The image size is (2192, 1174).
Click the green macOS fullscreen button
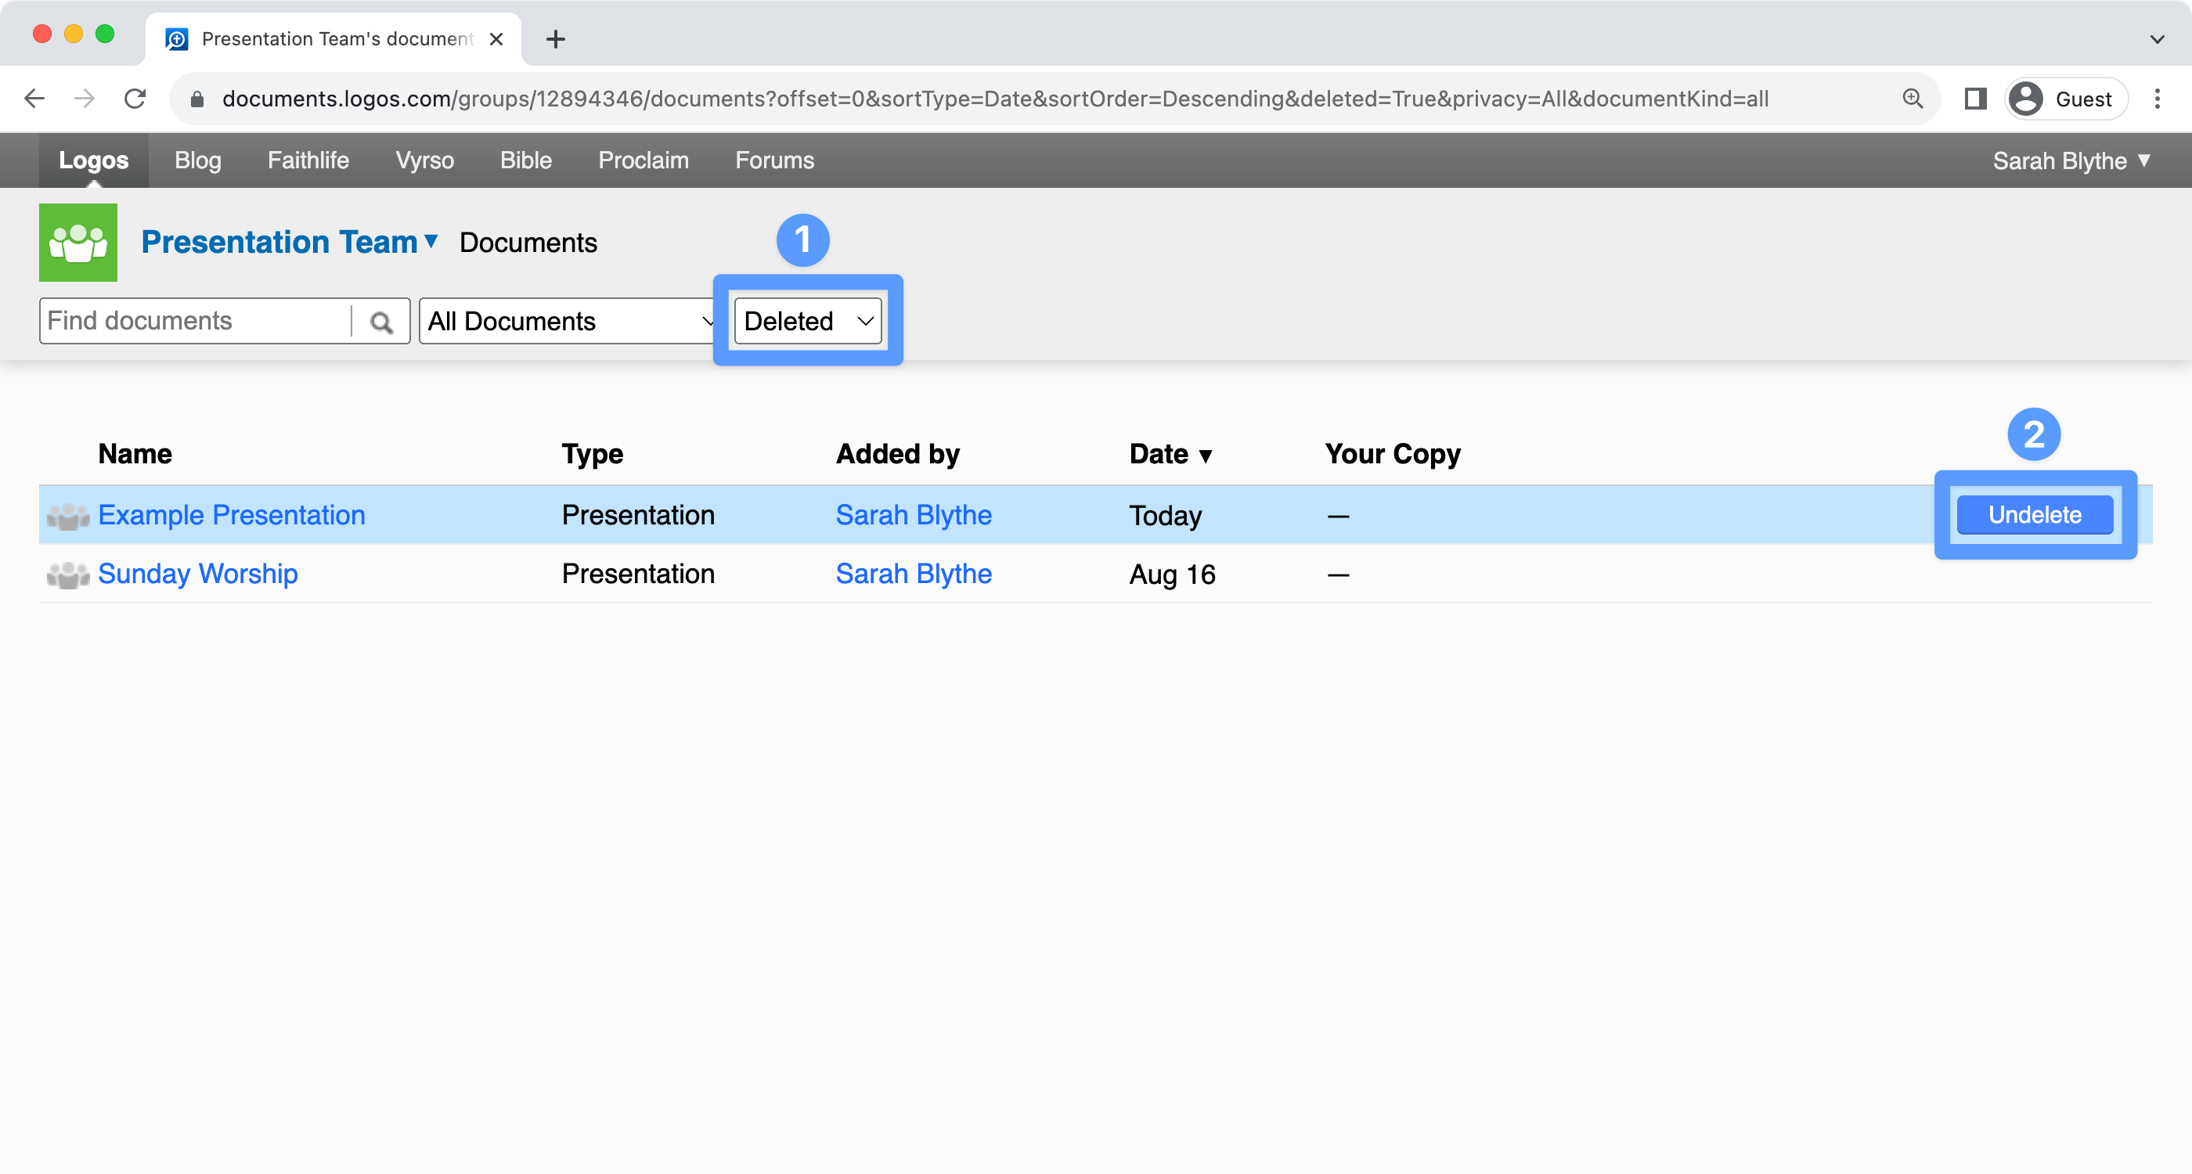pos(105,34)
